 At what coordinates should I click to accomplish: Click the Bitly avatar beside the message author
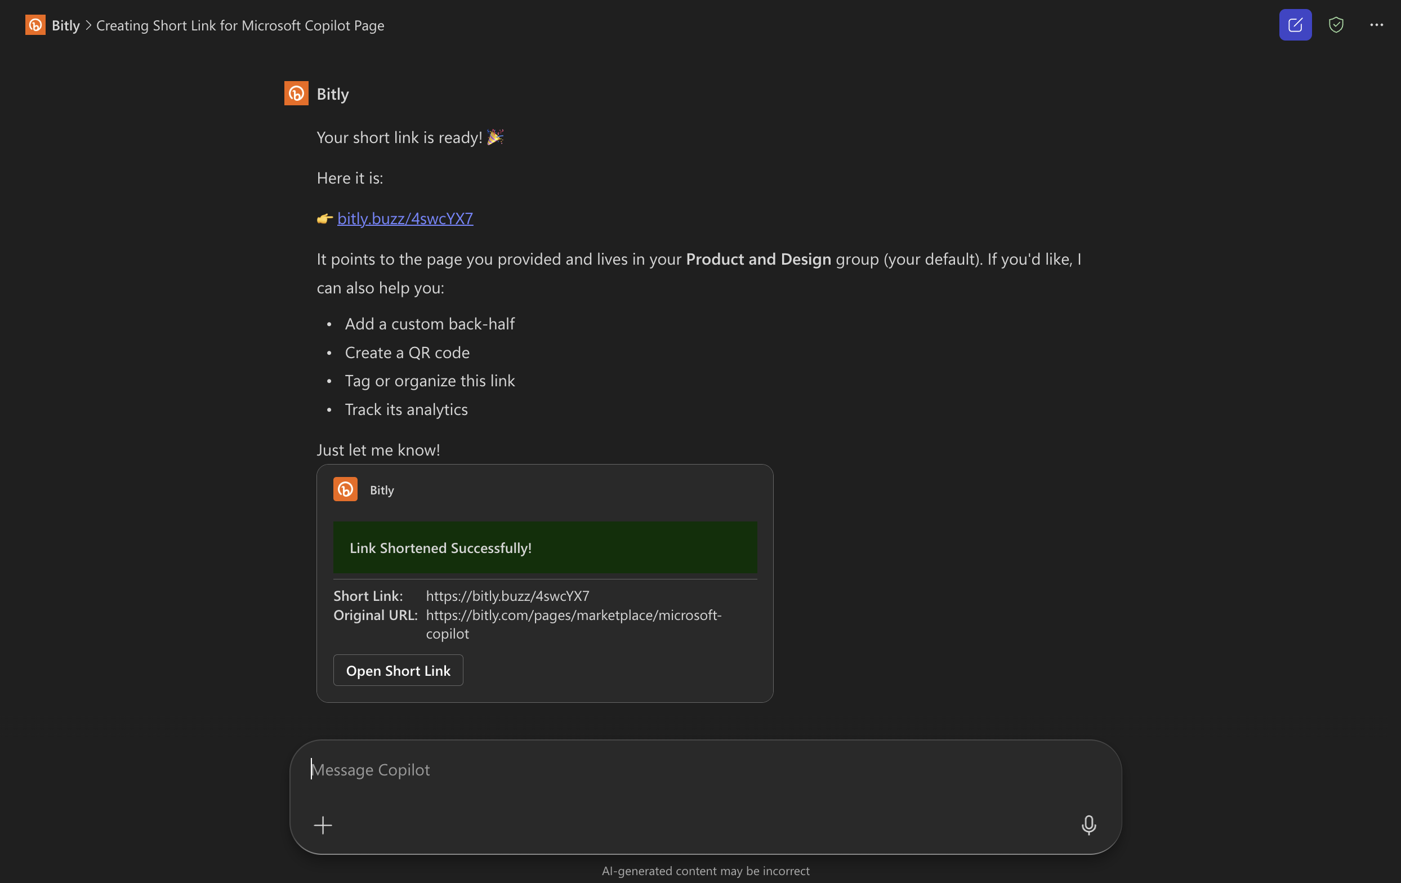pyautogui.click(x=296, y=93)
